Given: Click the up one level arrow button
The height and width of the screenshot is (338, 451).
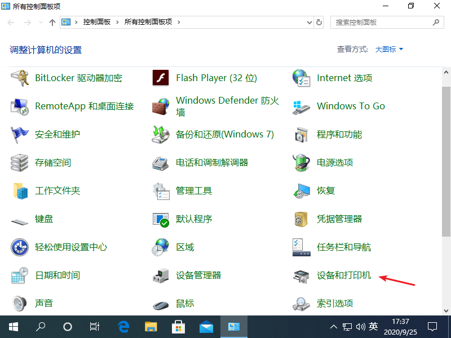Looking at the screenshot, I should click(52, 23).
